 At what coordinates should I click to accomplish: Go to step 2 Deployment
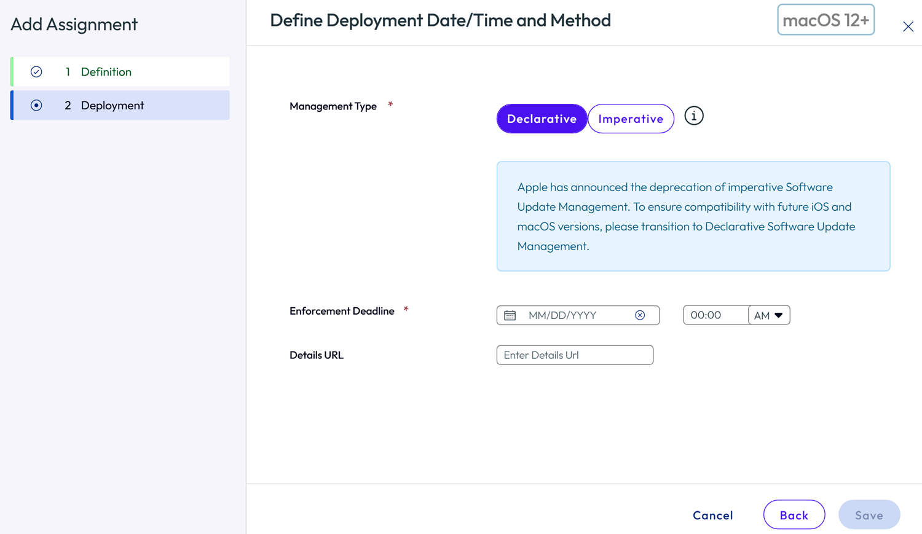(120, 105)
